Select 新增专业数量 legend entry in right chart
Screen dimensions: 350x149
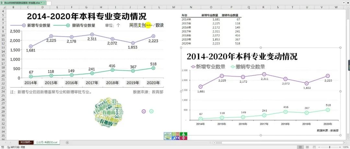click(x=208, y=66)
